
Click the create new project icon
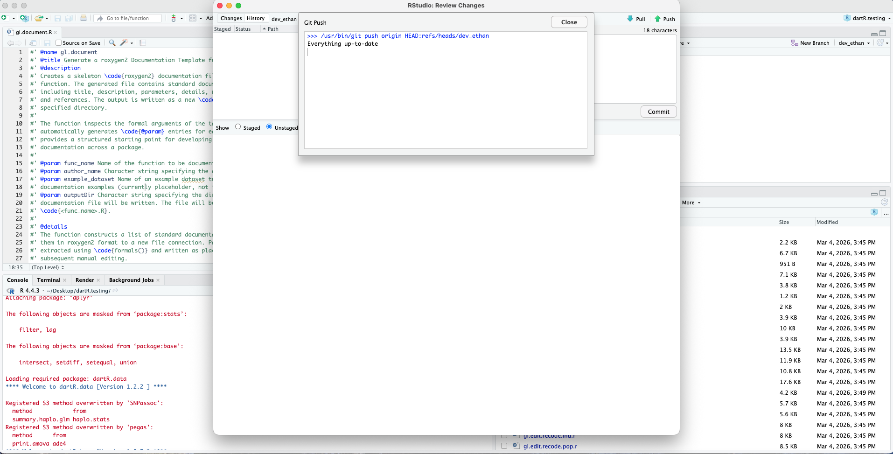[24, 18]
